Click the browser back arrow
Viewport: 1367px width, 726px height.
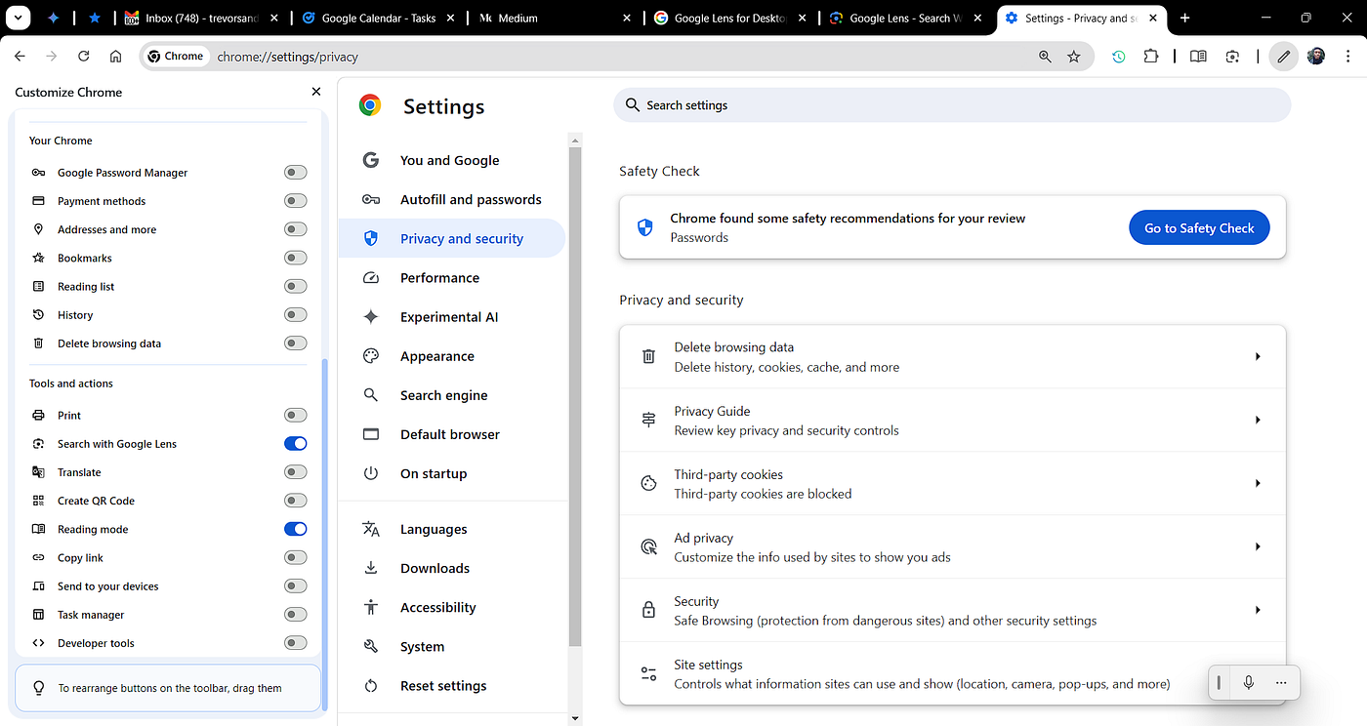(20, 57)
